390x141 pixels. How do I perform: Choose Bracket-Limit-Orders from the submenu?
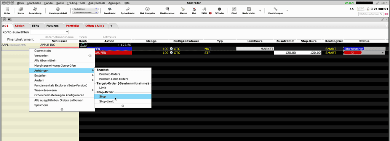tap(123, 79)
